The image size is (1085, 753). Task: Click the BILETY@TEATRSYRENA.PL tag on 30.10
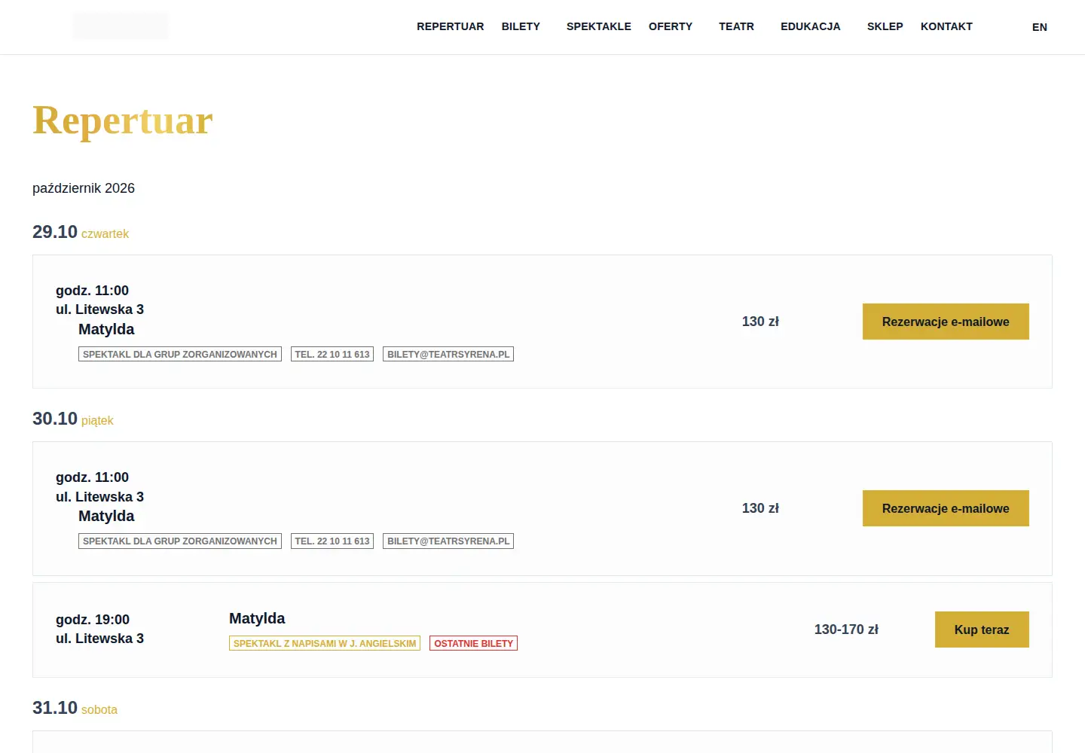[x=448, y=541]
